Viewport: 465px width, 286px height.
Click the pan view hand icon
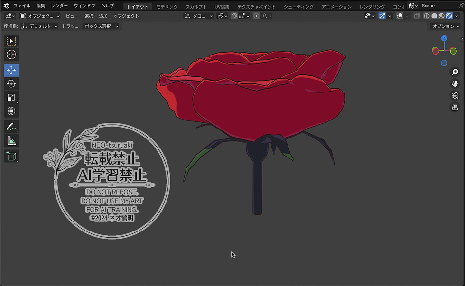pyautogui.click(x=455, y=84)
